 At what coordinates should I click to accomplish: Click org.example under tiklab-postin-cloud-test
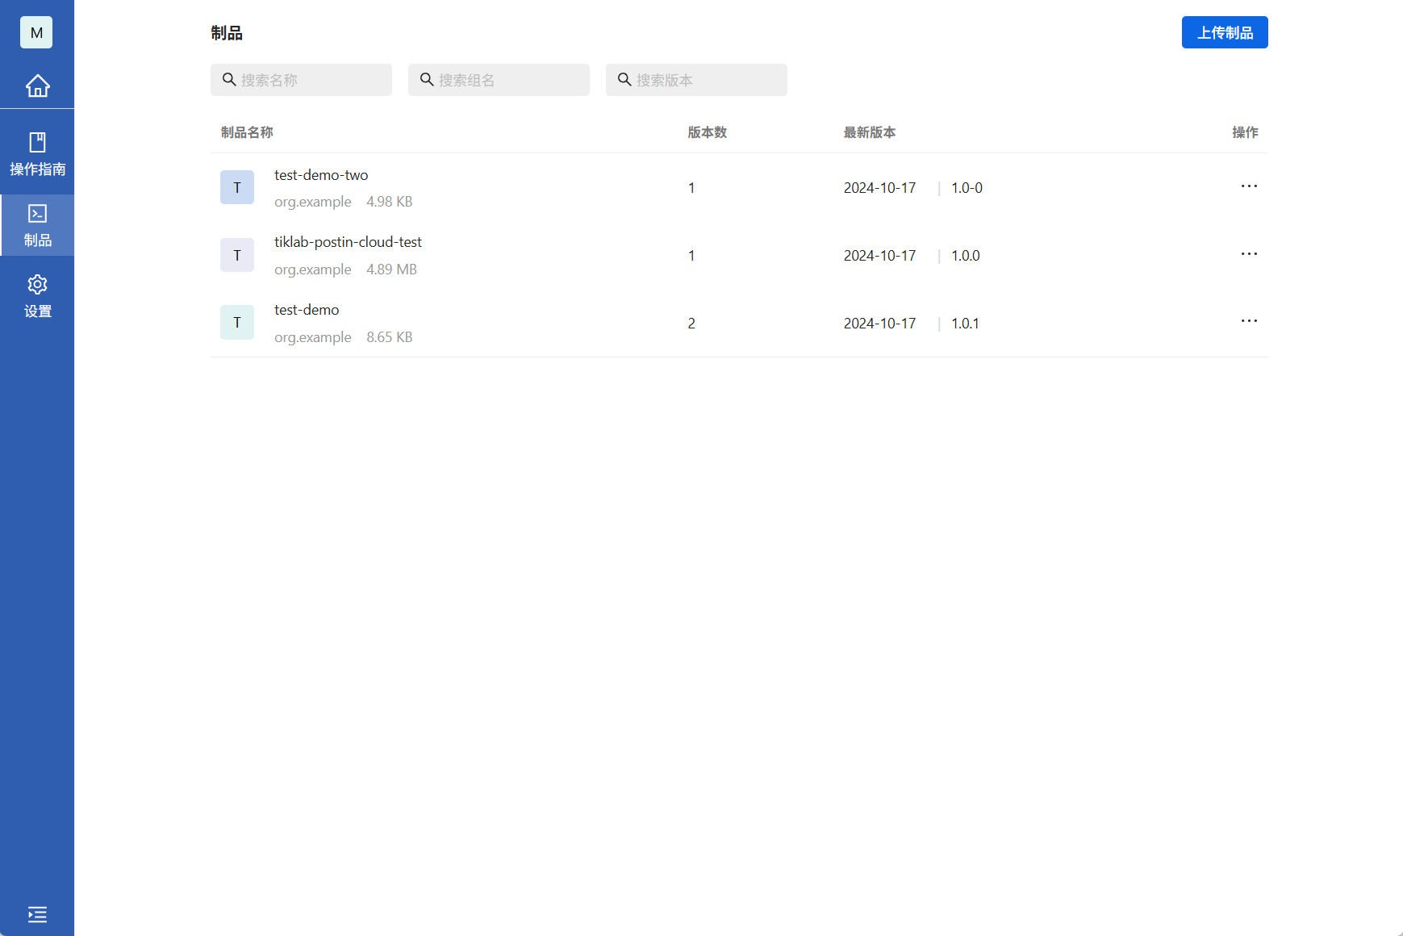[x=313, y=270]
